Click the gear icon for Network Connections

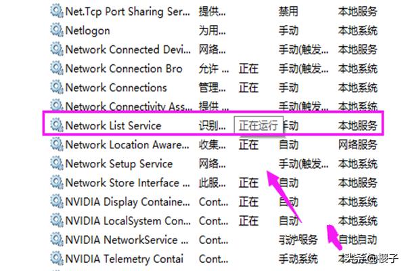pyautogui.click(x=56, y=87)
